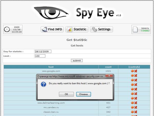Submit the Get hosts form
The height and width of the screenshot is (116, 154).
(77, 61)
